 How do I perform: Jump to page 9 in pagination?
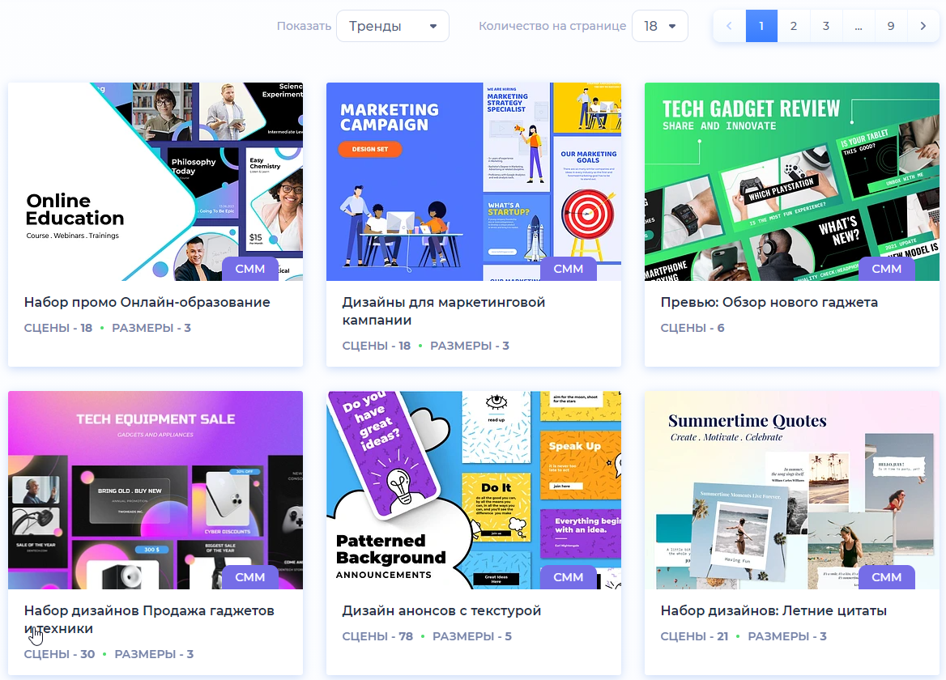tap(890, 26)
